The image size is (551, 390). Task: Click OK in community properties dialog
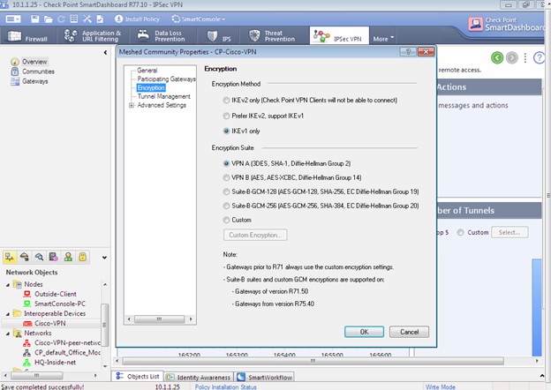[364, 332]
